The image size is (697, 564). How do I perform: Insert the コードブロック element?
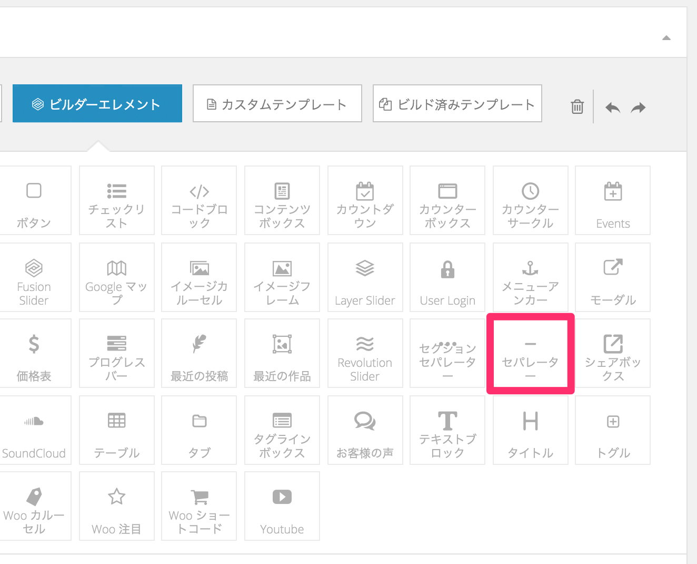click(x=199, y=200)
